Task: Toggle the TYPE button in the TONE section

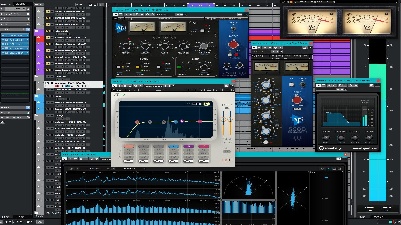Action: coord(158,67)
